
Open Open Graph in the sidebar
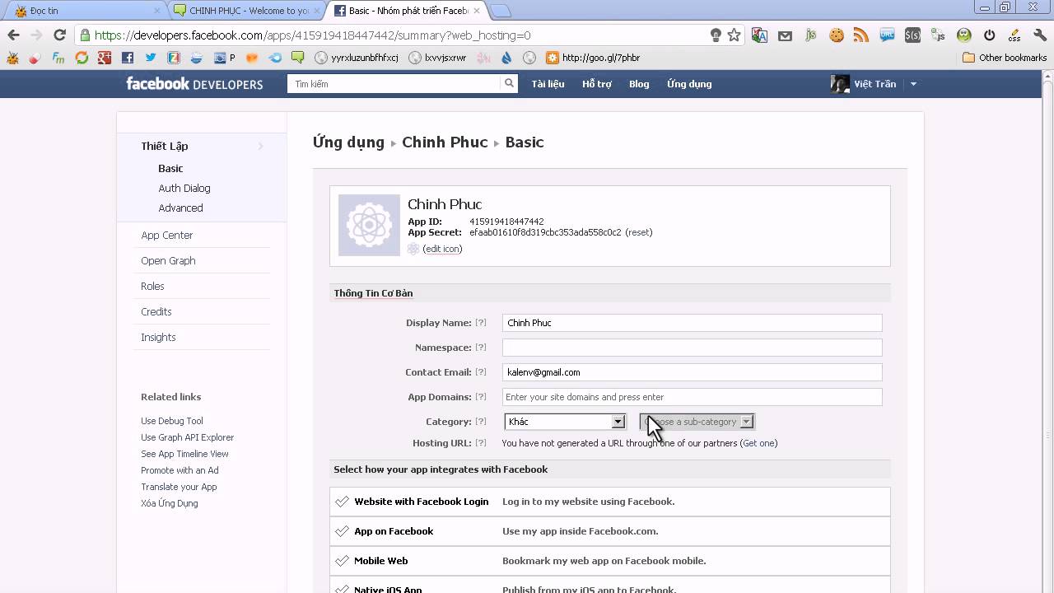click(168, 261)
